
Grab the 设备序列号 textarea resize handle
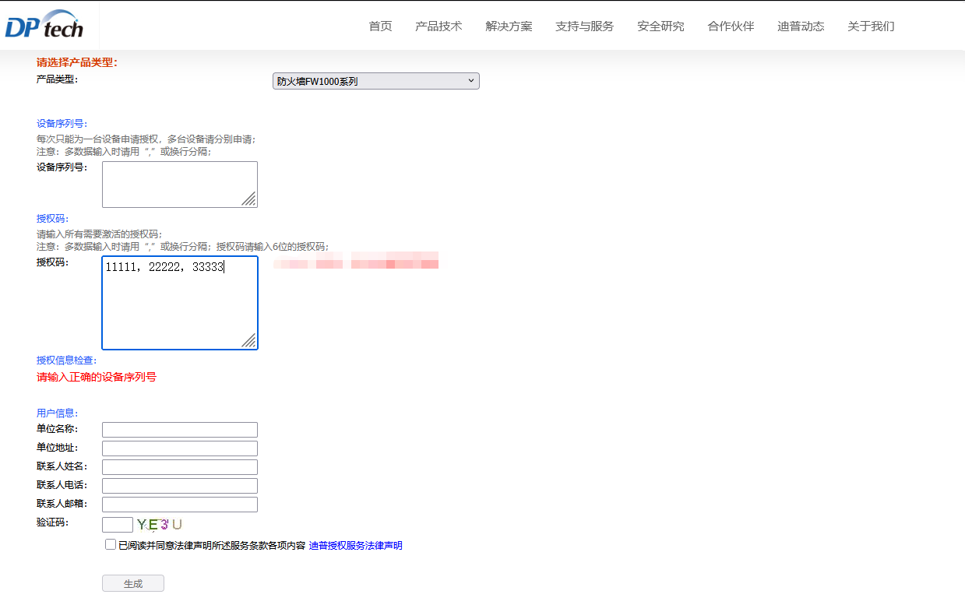(x=249, y=199)
